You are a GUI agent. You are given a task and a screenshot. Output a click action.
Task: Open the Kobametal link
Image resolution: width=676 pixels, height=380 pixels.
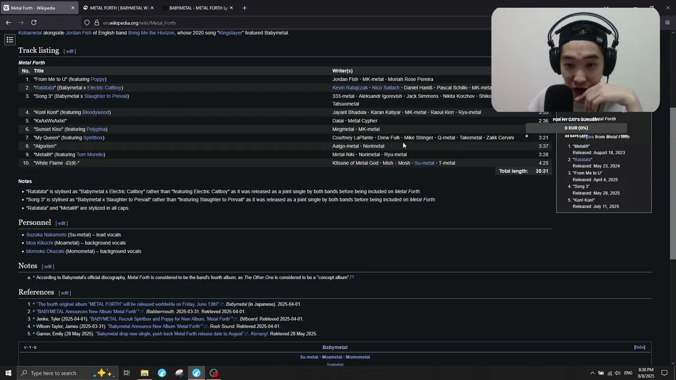(x=30, y=33)
